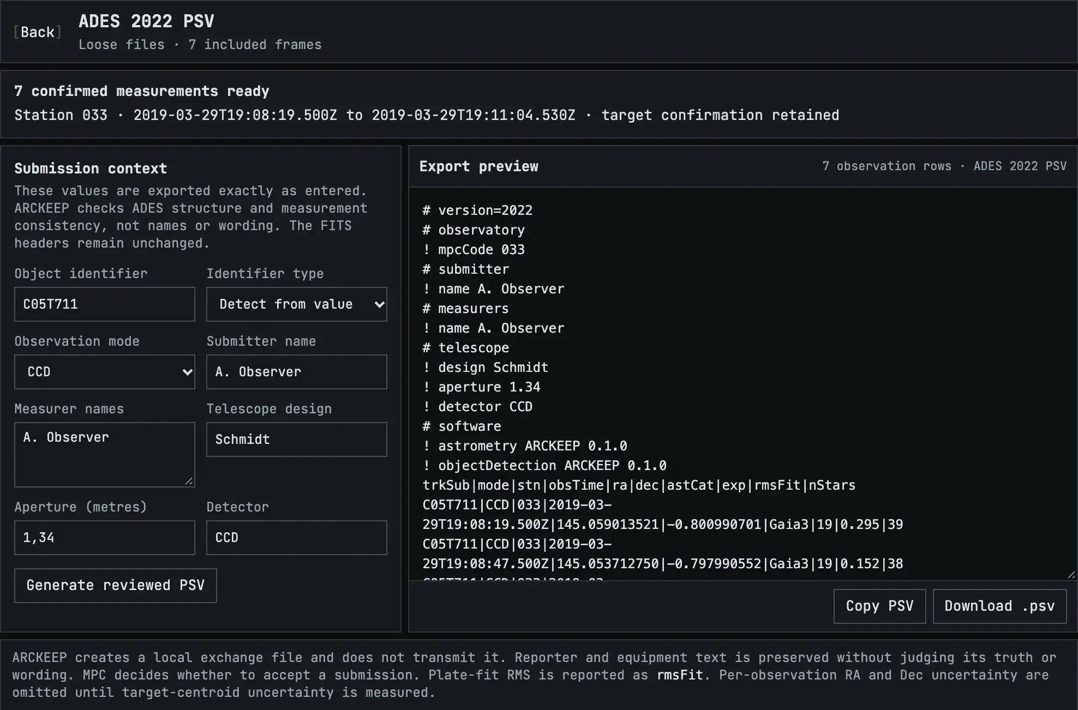Click the observation row ending 0.295|39
Image resolution: width=1078 pixels, height=710 pixels.
(x=663, y=515)
